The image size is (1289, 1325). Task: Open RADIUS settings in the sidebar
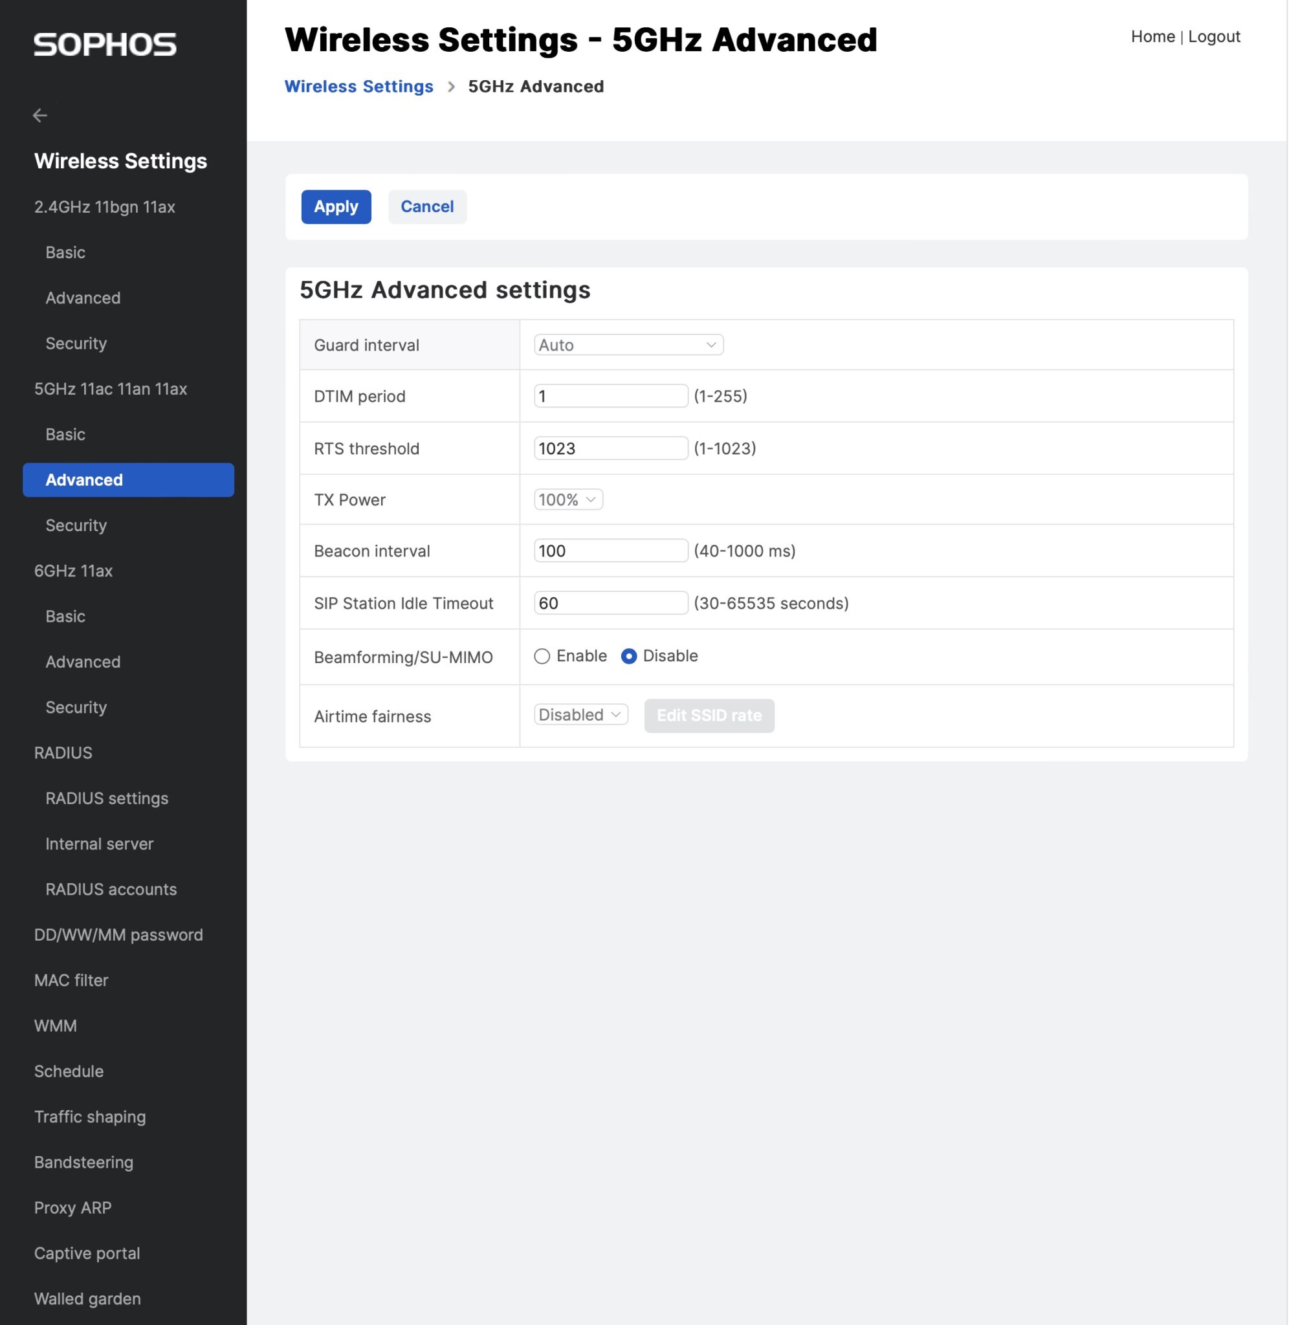tap(106, 798)
